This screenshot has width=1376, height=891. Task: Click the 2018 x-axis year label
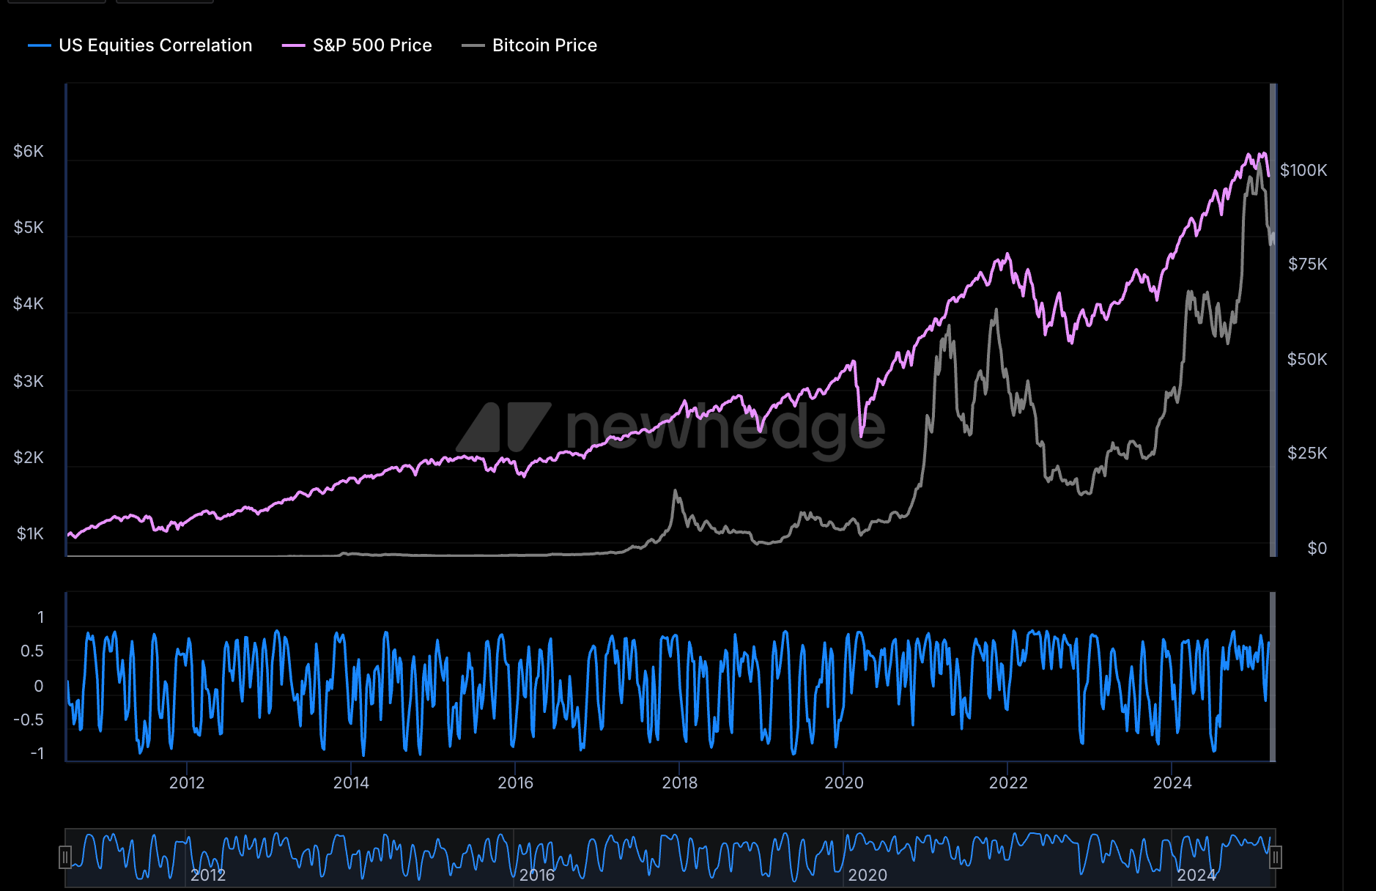[x=680, y=783]
